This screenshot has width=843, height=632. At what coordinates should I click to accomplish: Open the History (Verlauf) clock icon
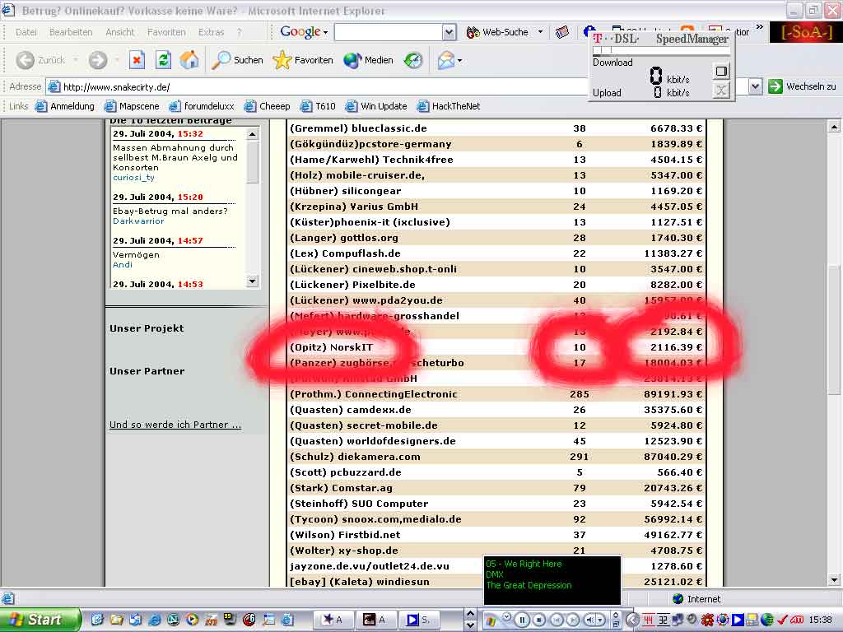[x=413, y=60]
